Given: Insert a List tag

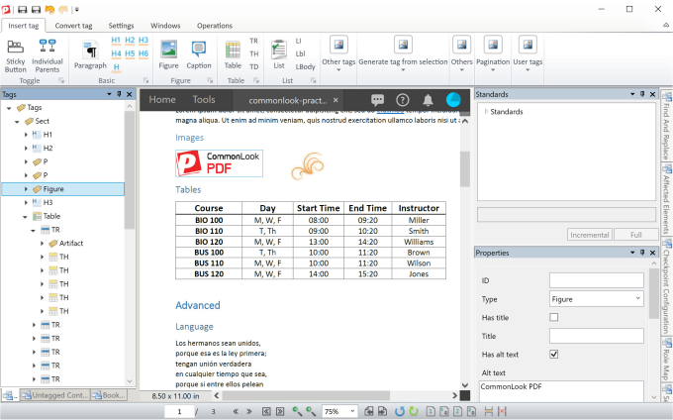Looking at the screenshot, I should pos(279,54).
